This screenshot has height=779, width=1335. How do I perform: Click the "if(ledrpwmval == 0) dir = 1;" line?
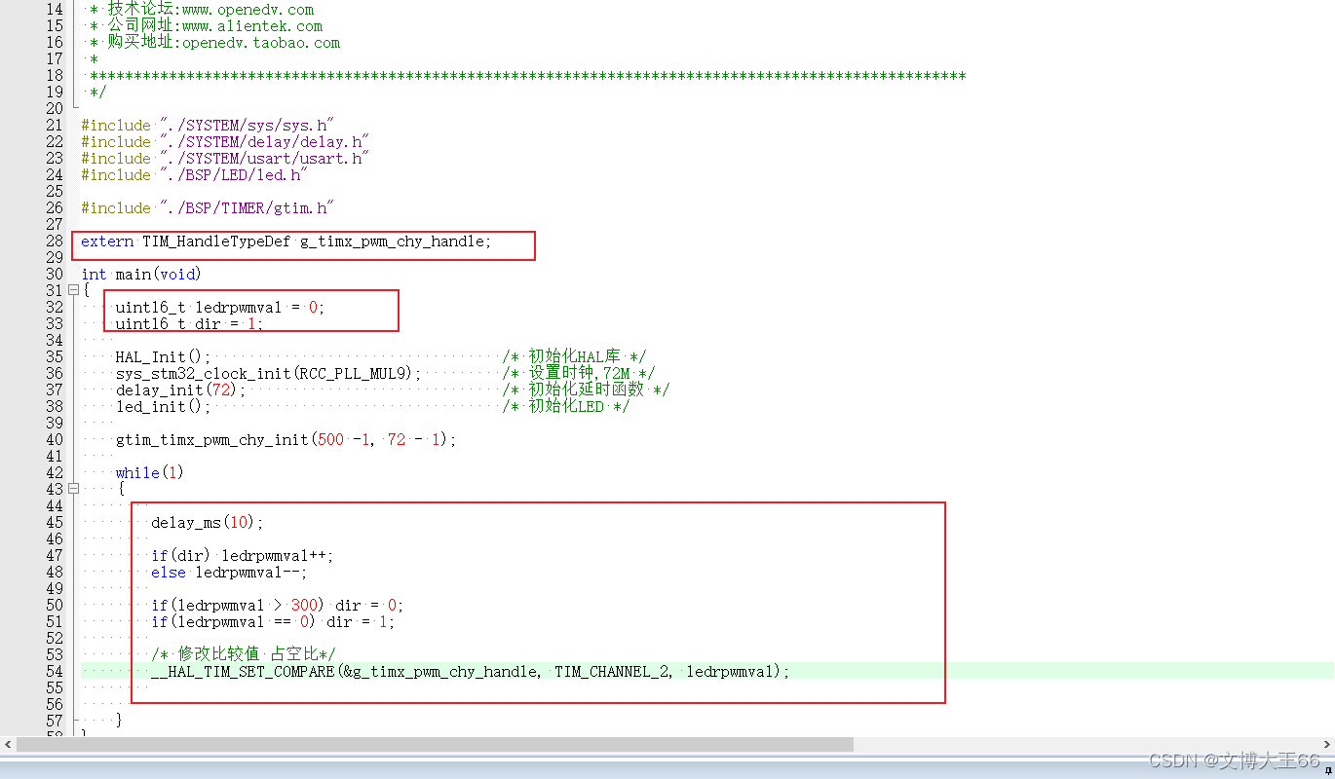[273, 621]
